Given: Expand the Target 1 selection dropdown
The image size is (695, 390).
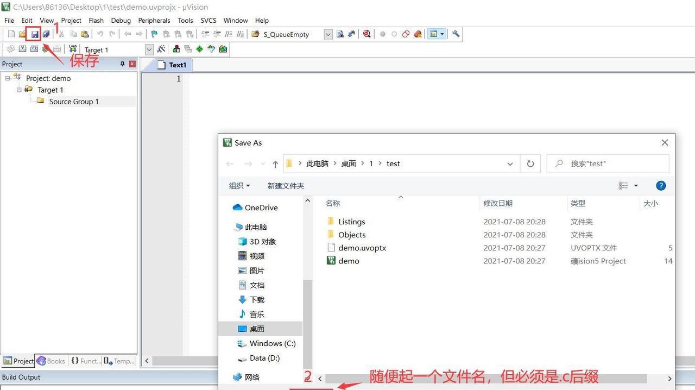Looking at the screenshot, I should (149, 49).
